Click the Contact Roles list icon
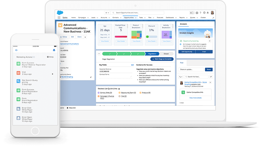261x147 pixels. click(99, 93)
